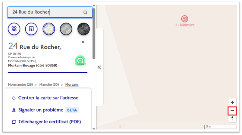The width and height of the screenshot is (242, 135).
Task: Click the Bâtiment marker on map
Action: (184, 19)
